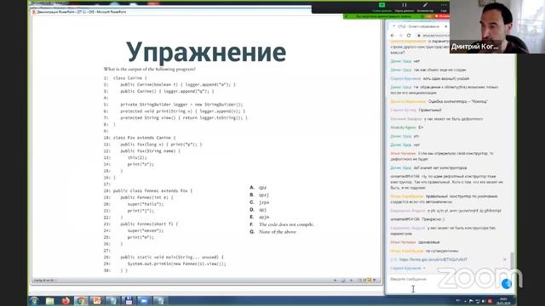This screenshot has height=306, width=545.
Task: Click the taskbar clock
Action: click(x=503, y=301)
